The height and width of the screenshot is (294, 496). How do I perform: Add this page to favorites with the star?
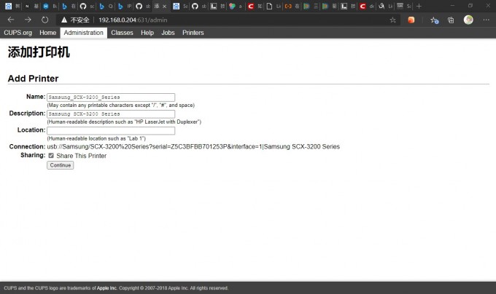pos(392,20)
